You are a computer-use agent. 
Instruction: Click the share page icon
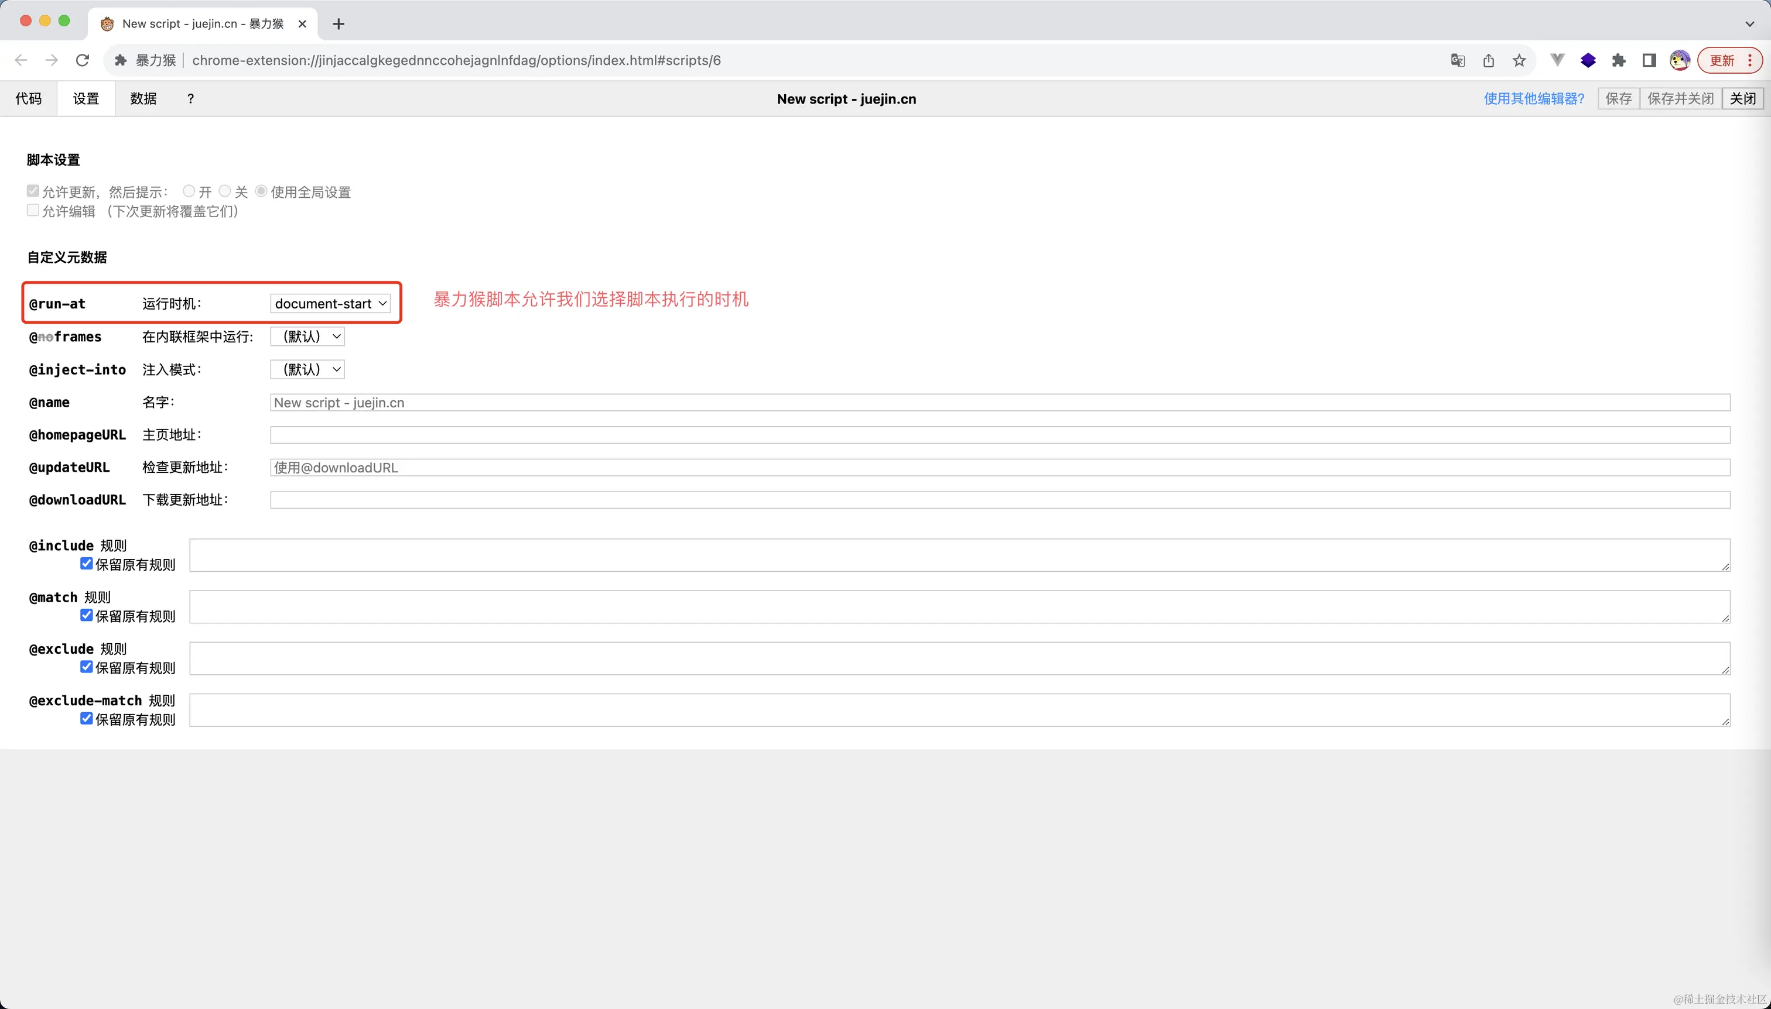(x=1489, y=60)
